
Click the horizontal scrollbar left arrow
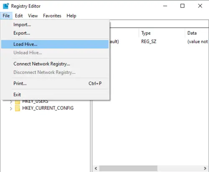point(96,168)
